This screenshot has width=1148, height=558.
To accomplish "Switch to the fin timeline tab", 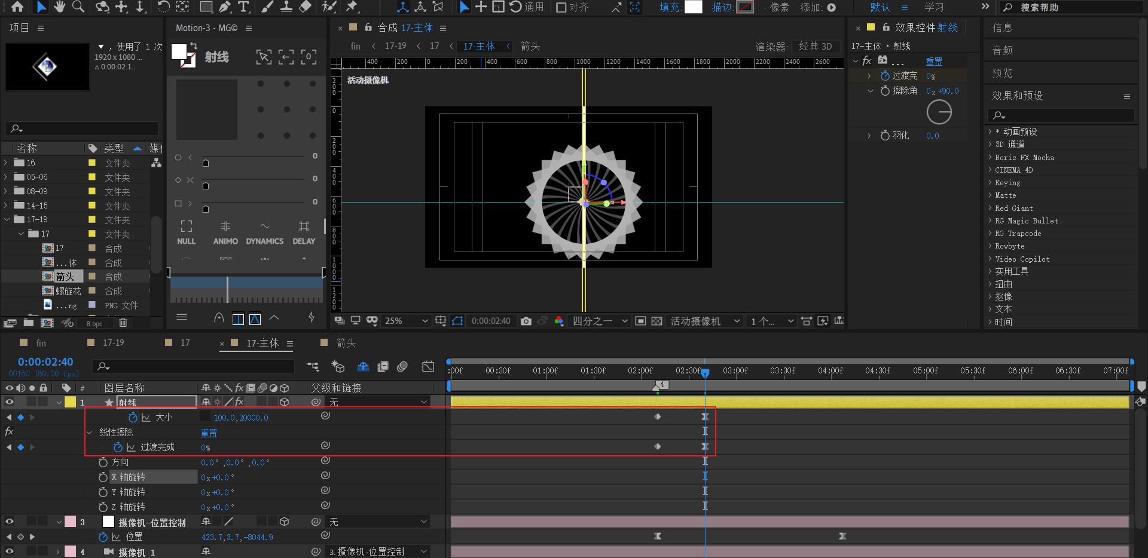I will coord(41,342).
